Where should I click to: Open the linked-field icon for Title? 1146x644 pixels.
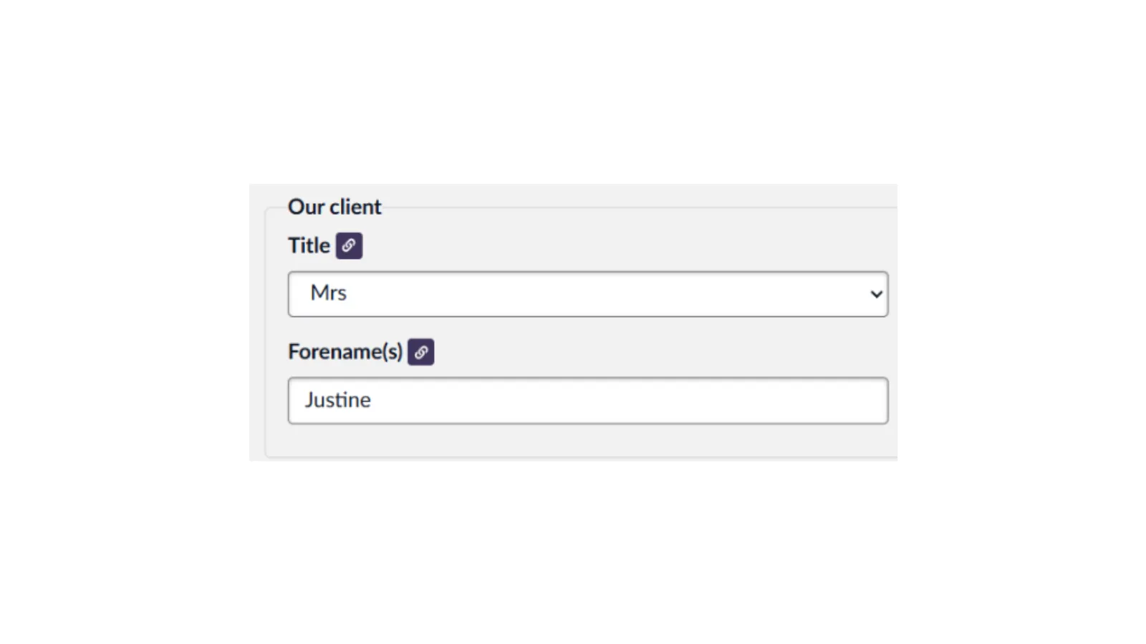[x=349, y=245]
